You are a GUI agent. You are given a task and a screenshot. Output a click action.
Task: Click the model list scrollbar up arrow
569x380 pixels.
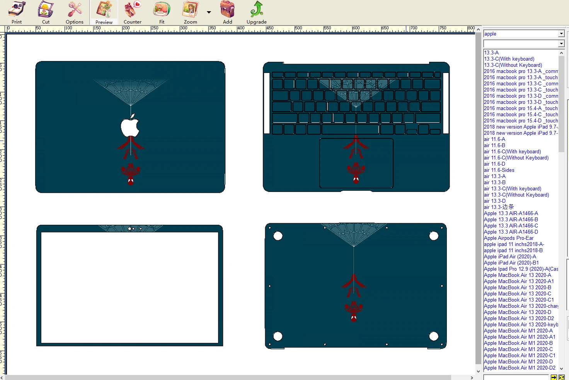tap(562, 53)
